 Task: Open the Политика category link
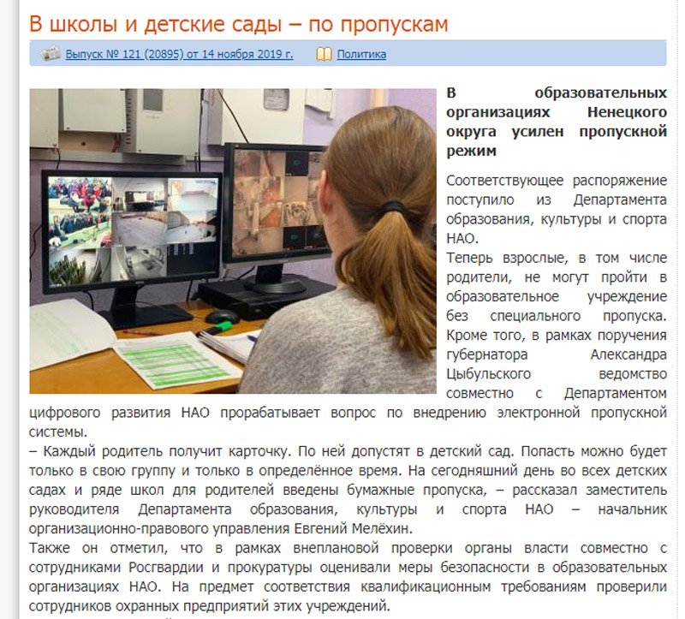click(361, 54)
